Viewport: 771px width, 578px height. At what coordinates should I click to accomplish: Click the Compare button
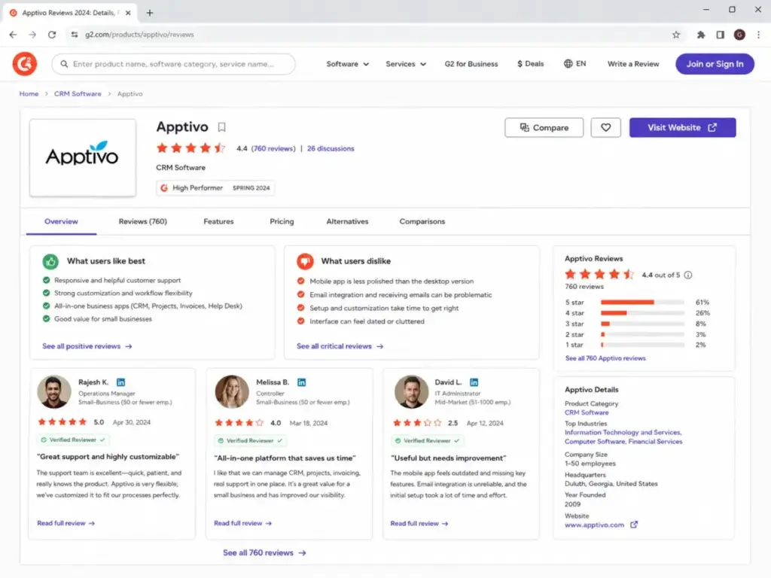coord(544,128)
